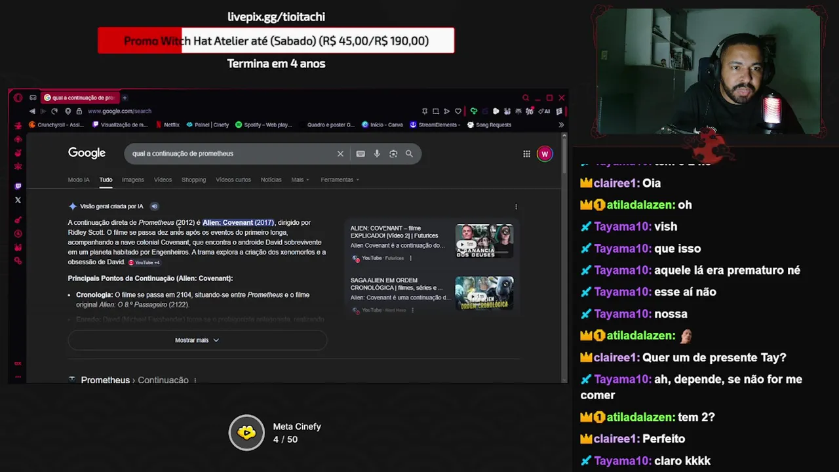Screen dimensions: 839x472
Task: Open X (Twitter) in the Opera sidebar
Action: point(18,200)
